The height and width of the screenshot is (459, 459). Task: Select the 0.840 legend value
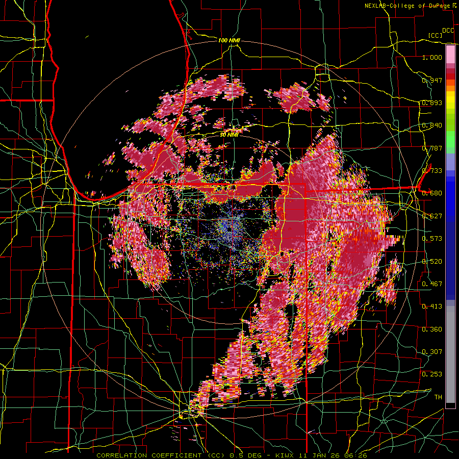tap(432, 125)
